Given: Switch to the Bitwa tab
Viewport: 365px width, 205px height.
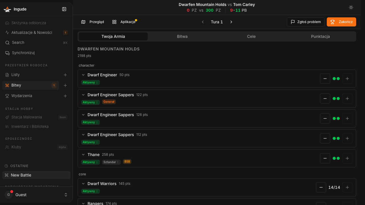Looking at the screenshot, I should click(182, 36).
